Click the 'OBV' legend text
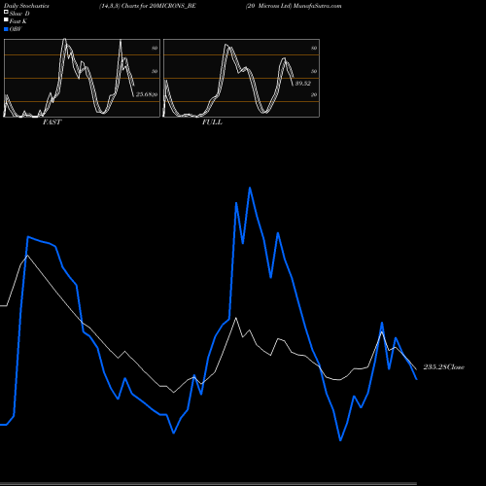 point(16,29)
